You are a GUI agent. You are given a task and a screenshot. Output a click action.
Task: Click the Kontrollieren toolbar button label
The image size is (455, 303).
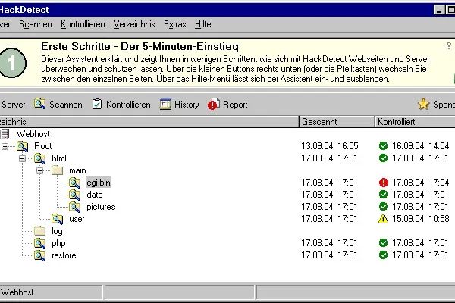point(128,105)
